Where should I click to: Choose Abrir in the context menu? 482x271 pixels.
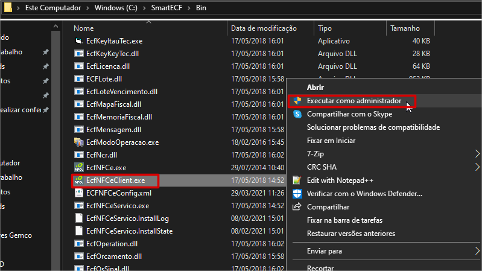coord(316,88)
